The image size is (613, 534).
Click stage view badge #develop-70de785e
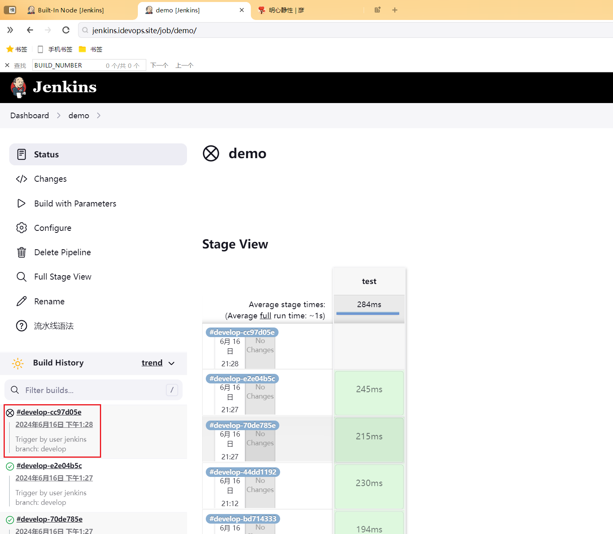click(x=243, y=425)
